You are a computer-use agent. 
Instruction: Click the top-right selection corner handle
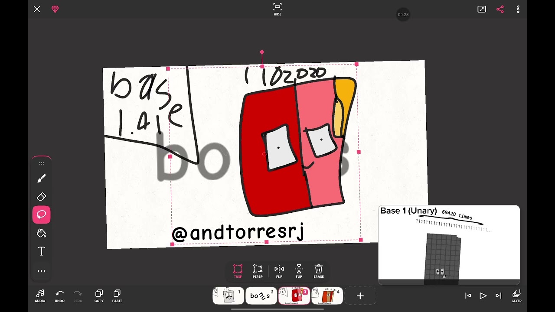(356, 64)
